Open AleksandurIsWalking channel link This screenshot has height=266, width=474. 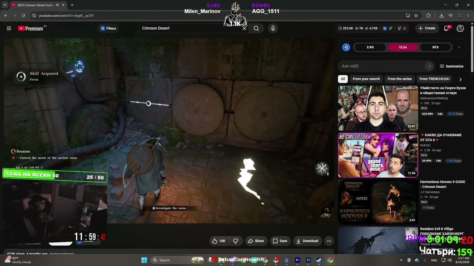pos(434,98)
